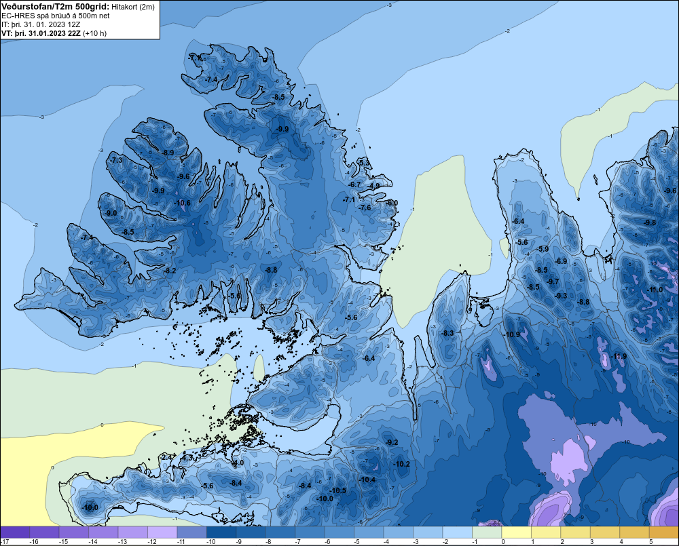Select the '-8.9' temperature label
The width and height of the screenshot is (679, 546).
point(168,153)
